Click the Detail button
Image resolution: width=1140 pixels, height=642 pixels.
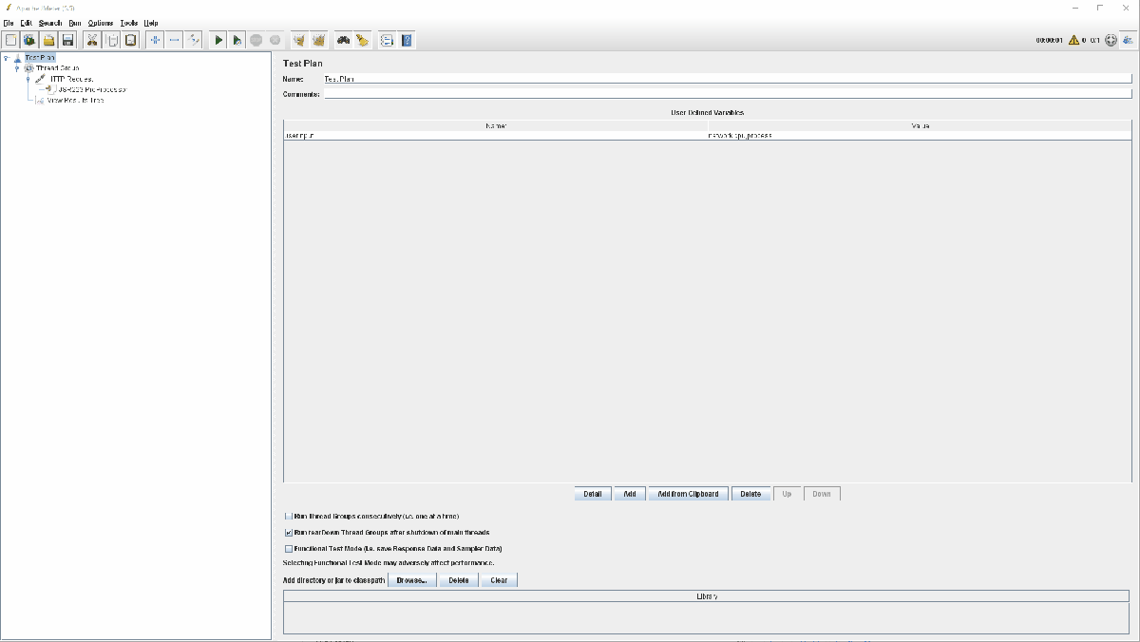[593, 494]
